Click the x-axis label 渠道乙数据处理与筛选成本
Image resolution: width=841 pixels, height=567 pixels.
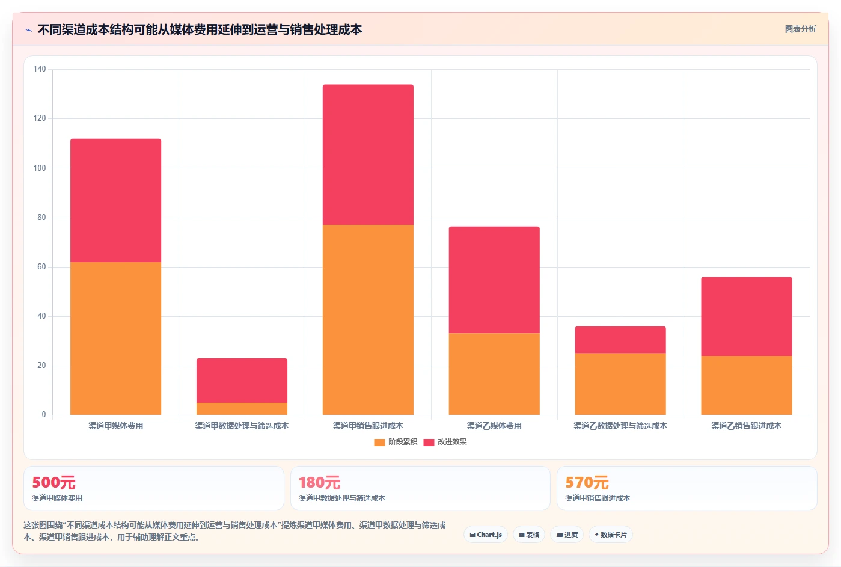620,426
